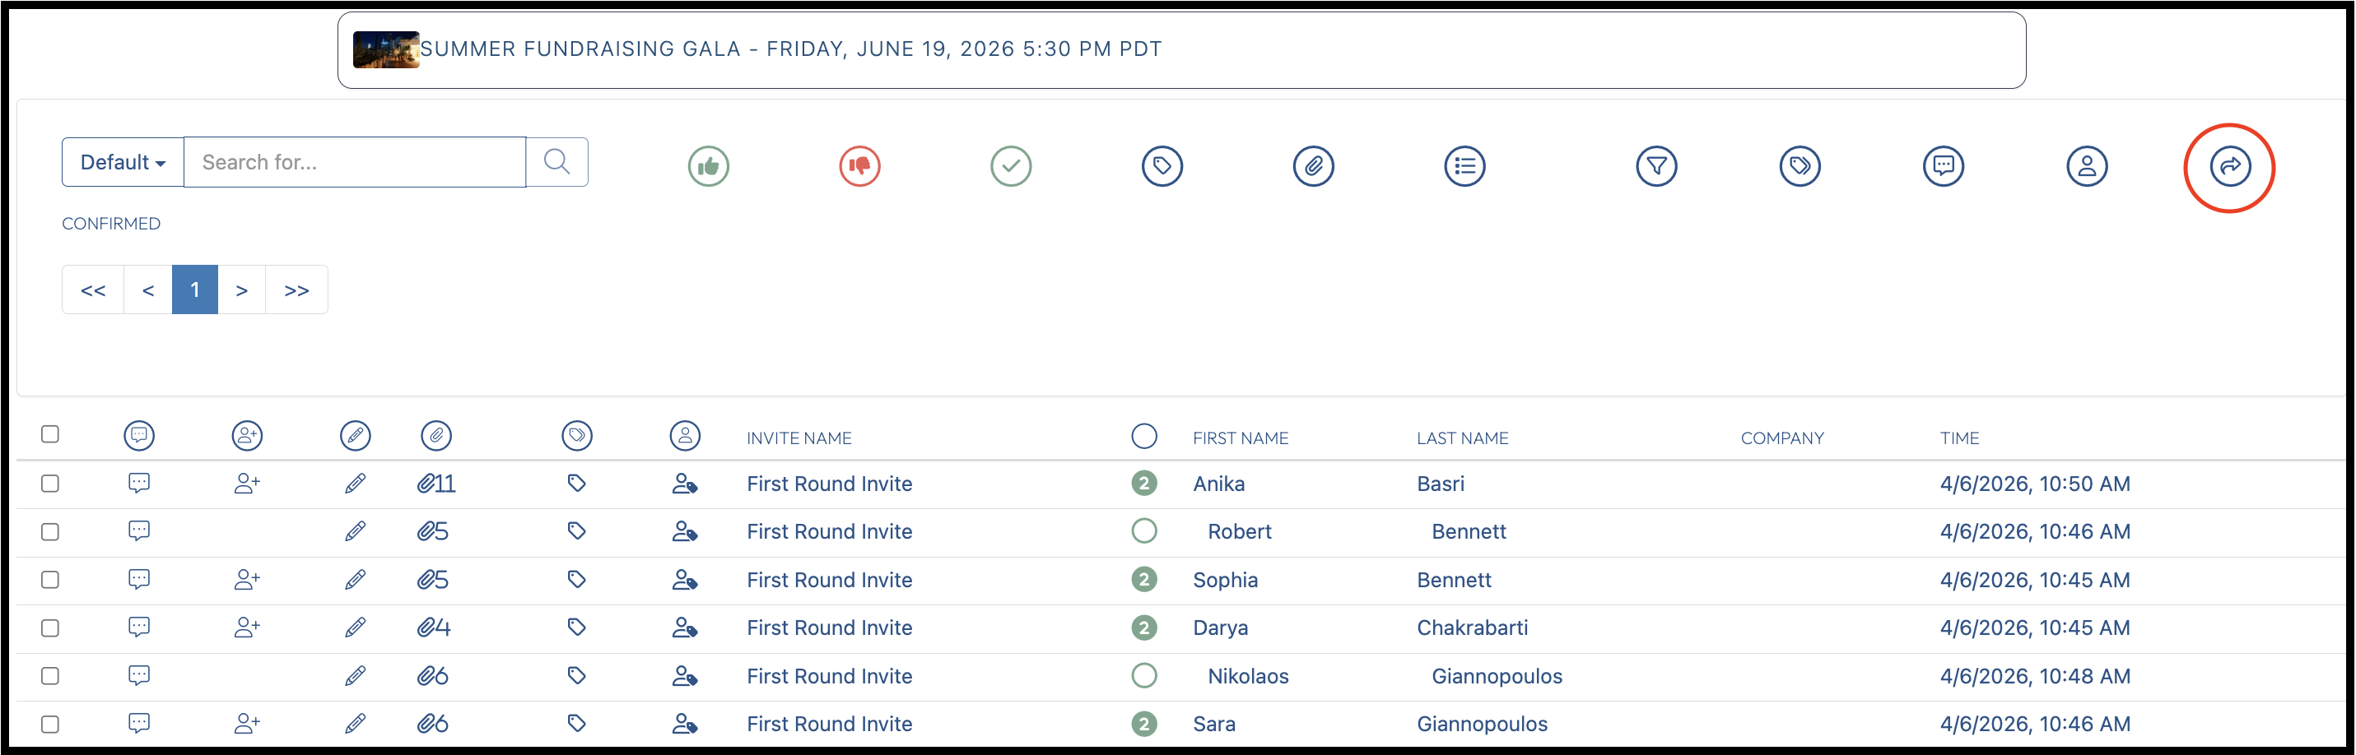This screenshot has height=755, width=2356.
Task: Click the chat message toolbar icon
Action: coord(1943,166)
